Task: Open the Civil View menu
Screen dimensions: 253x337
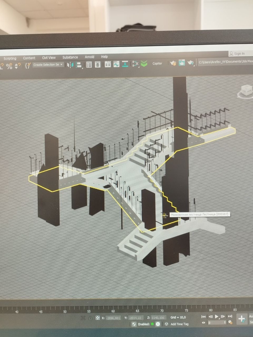Action: pyautogui.click(x=49, y=58)
